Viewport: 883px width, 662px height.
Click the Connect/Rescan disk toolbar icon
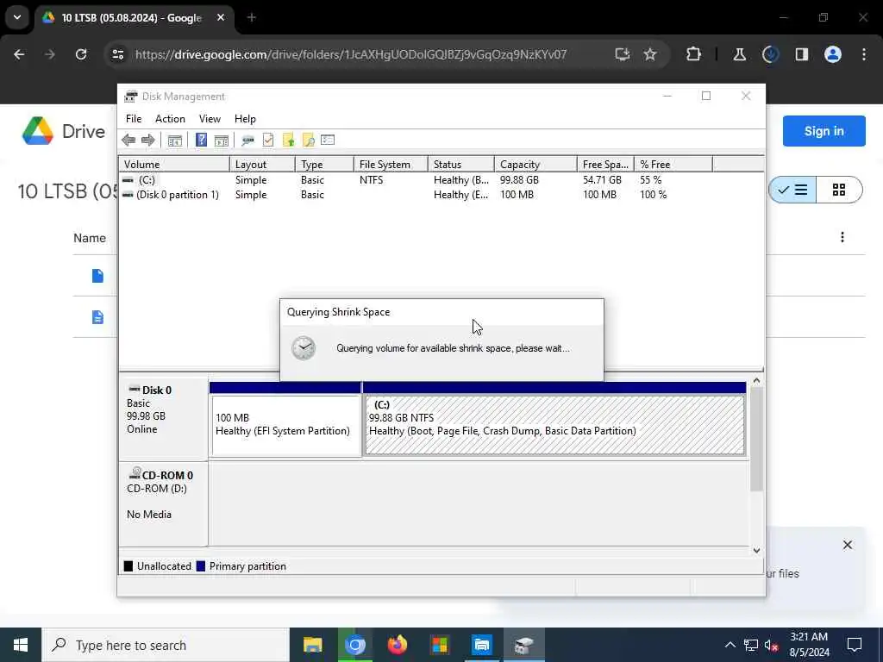pos(247,141)
